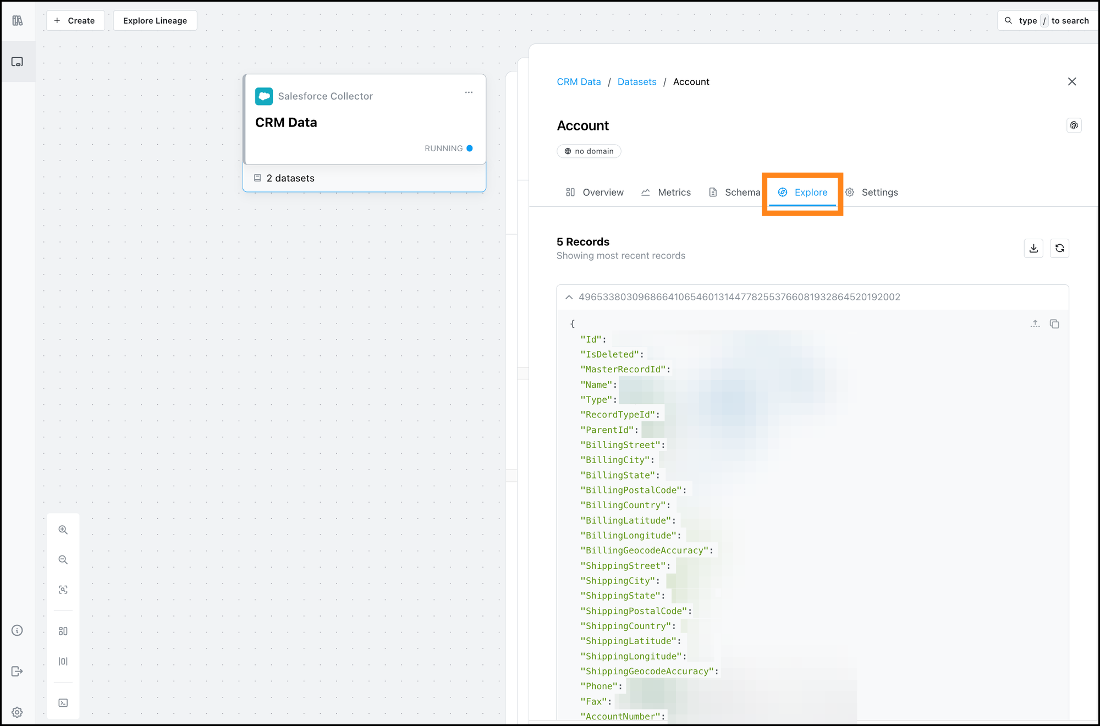This screenshot has height=726, width=1100.
Task: Click the fit-to-view canvas icon
Action: [63, 590]
